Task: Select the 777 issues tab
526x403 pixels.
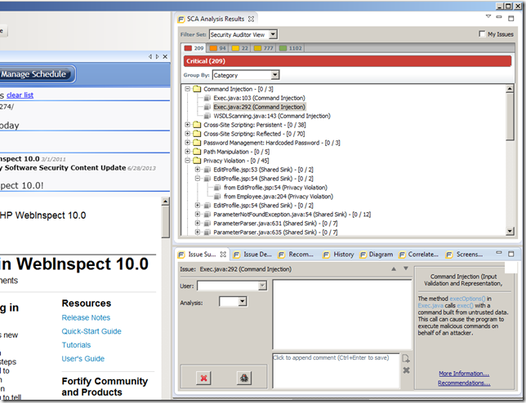Action: click(263, 48)
